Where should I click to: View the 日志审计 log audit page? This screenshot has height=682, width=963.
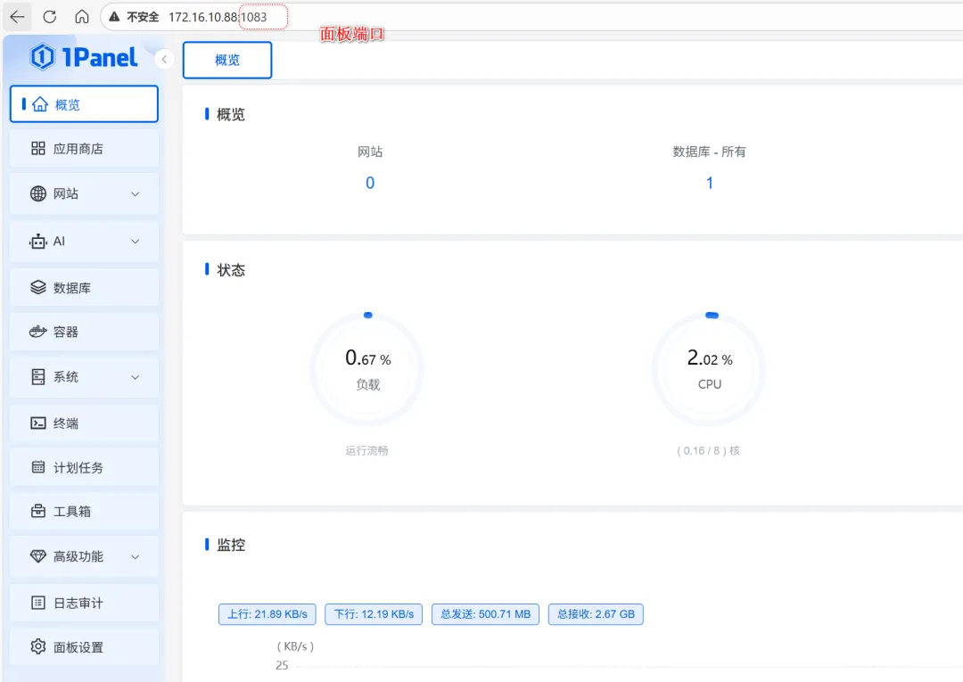84,602
